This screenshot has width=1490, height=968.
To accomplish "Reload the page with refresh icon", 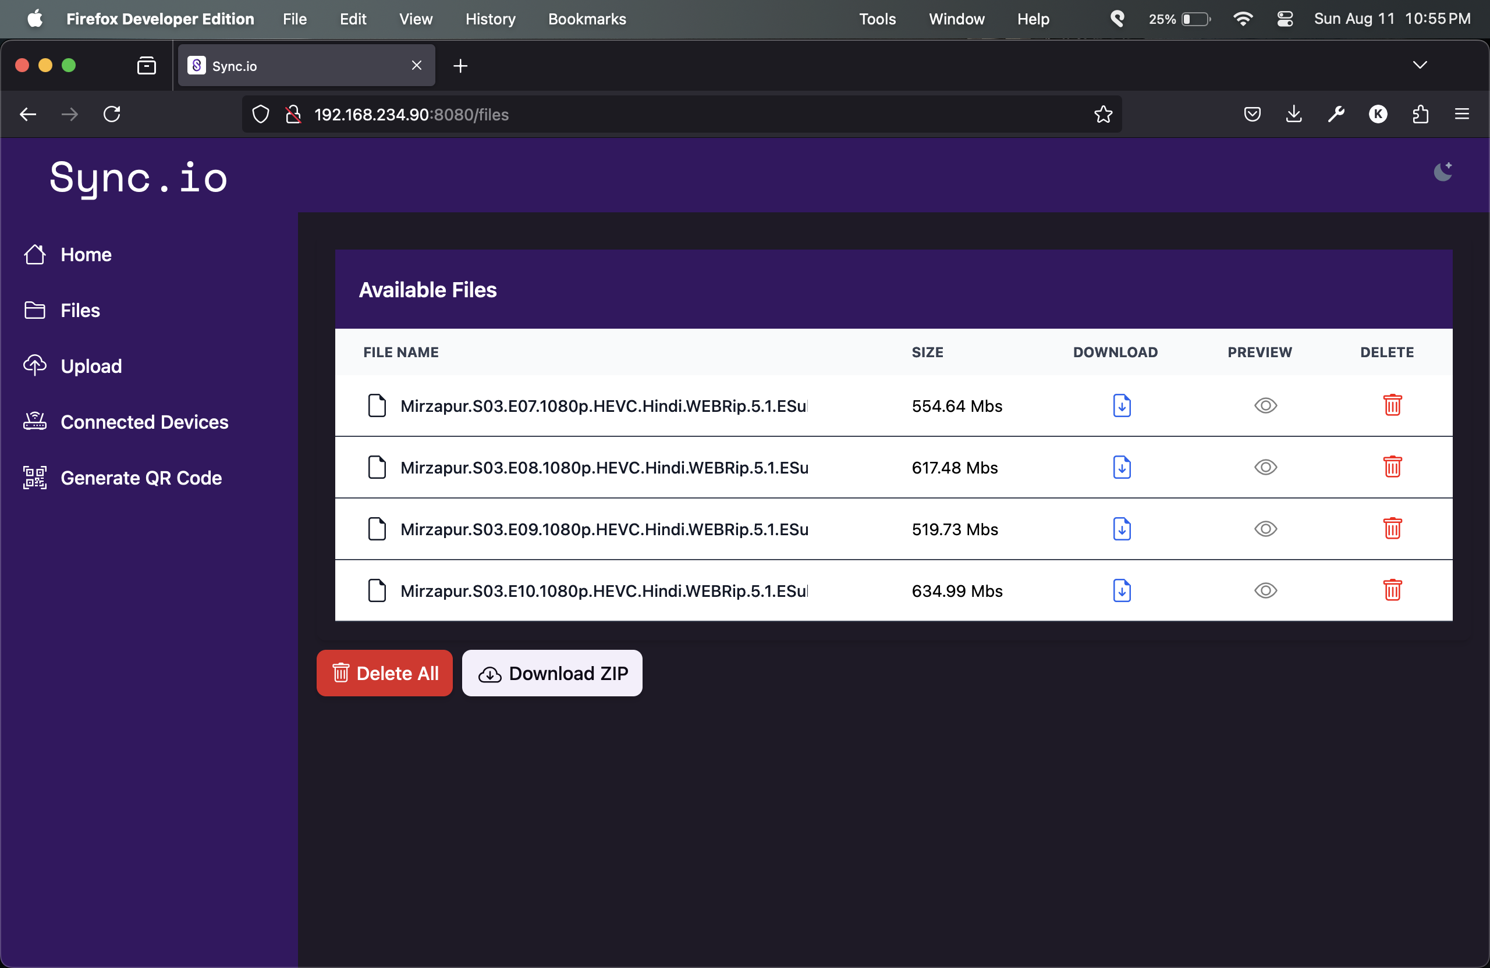I will pyautogui.click(x=111, y=114).
